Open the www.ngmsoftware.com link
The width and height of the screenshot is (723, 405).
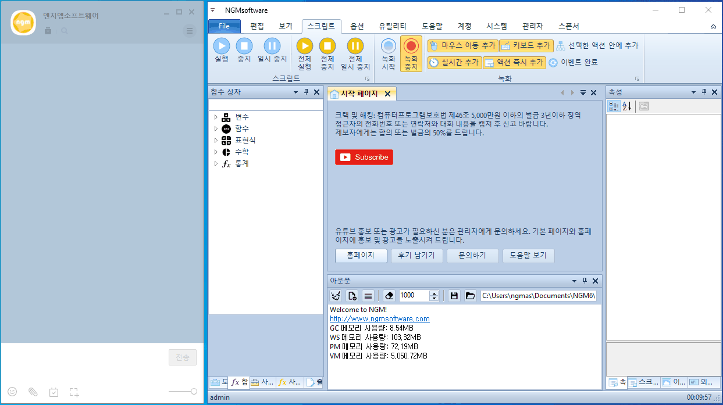click(x=380, y=318)
